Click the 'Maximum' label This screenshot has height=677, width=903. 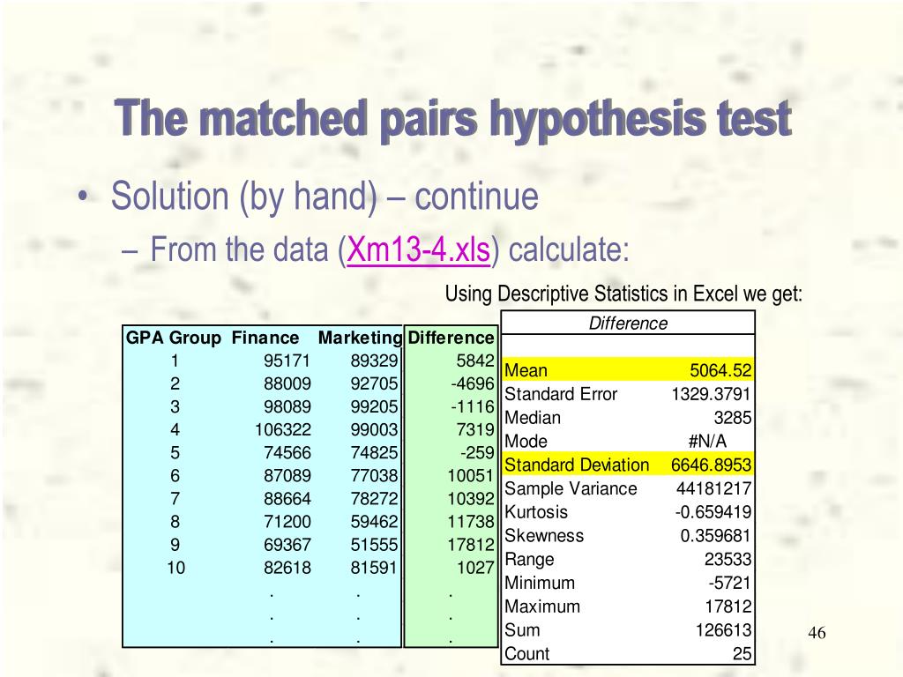542,606
